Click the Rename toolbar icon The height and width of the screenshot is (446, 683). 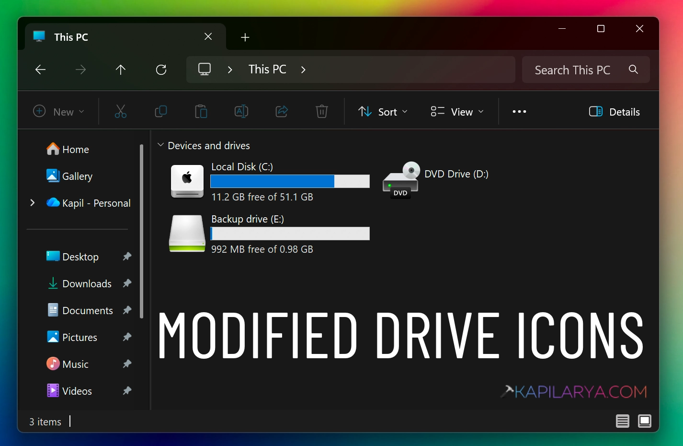(x=241, y=112)
